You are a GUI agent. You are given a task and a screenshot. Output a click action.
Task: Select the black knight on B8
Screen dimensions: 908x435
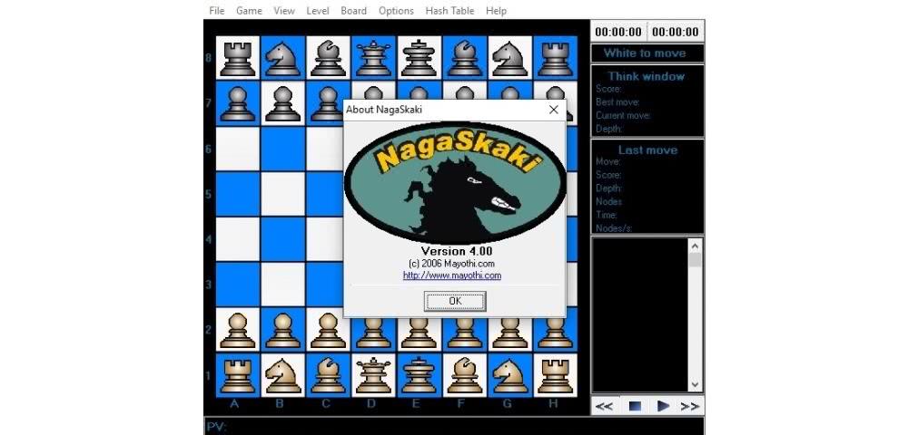[x=283, y=58]
